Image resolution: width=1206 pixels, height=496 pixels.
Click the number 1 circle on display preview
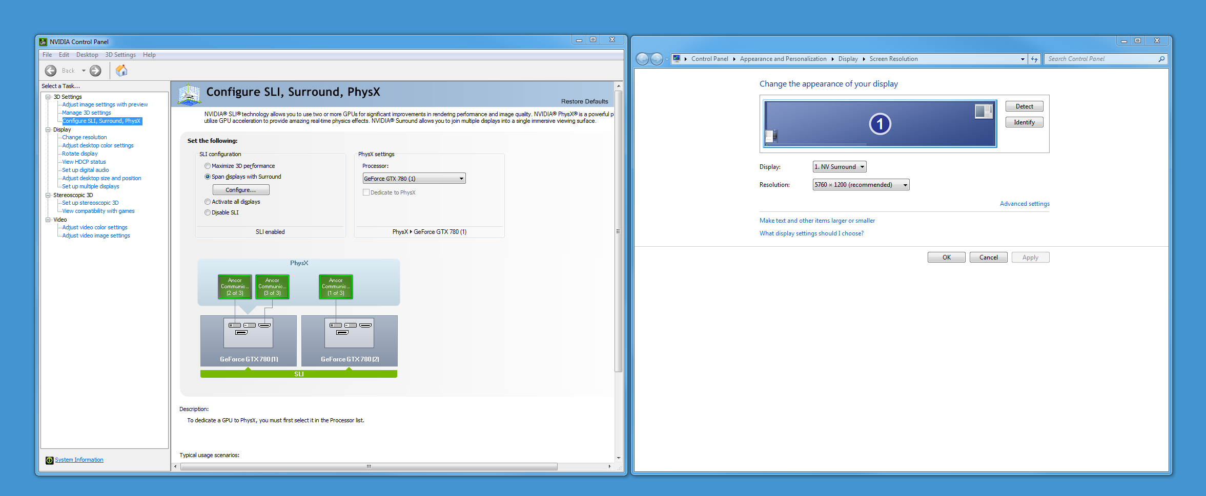[x=880, y=124]
